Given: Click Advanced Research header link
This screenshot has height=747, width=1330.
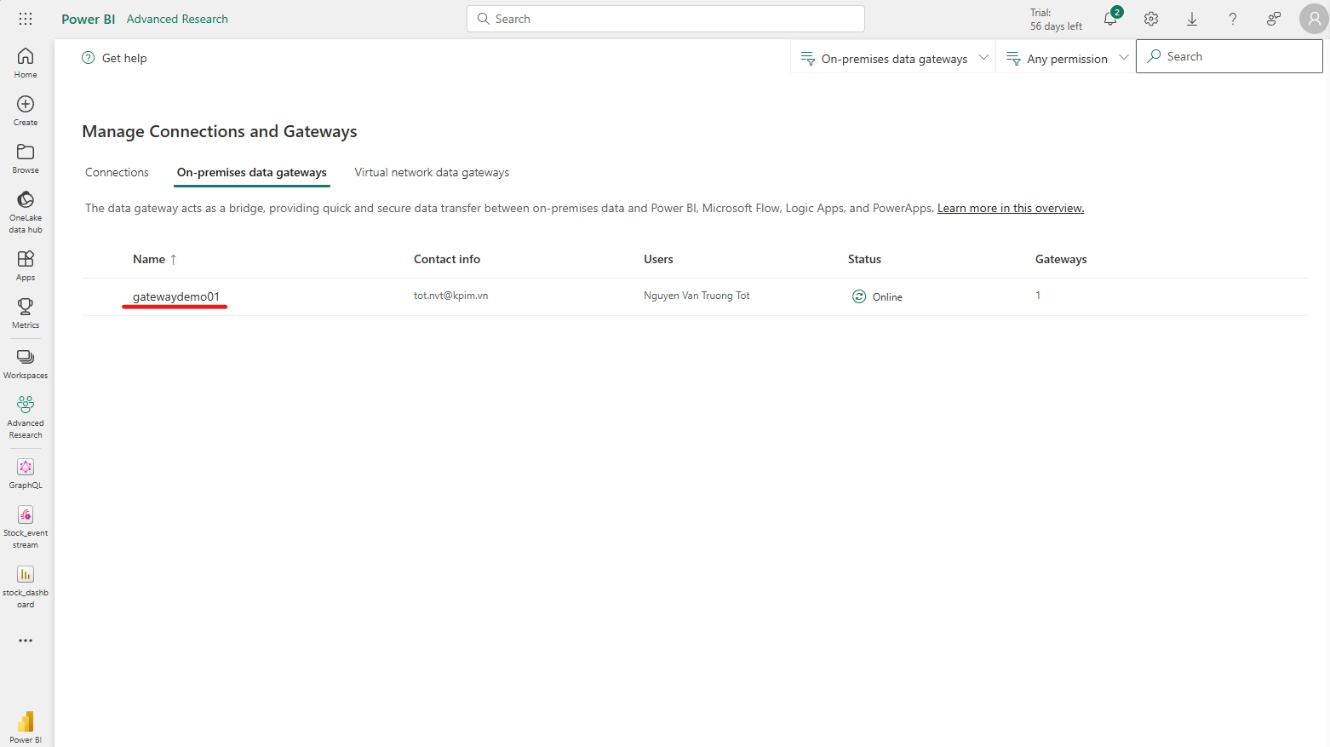Looking at the screenshot, I should coord(177,19).
